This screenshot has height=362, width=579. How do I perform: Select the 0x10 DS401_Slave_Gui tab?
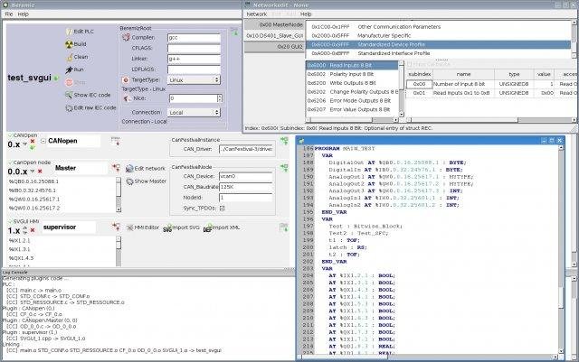[274, 36]
